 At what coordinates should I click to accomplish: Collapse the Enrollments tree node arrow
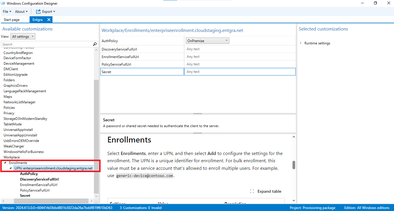(x=5, y=163)
